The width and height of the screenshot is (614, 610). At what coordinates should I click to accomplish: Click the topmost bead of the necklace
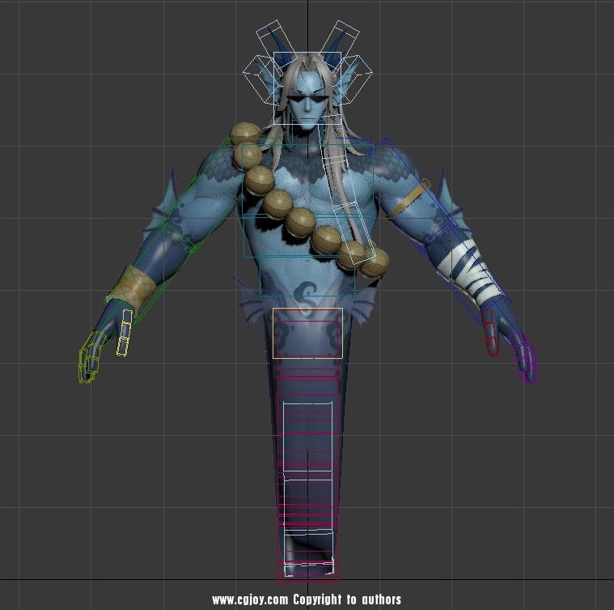[x=243, y=132]
